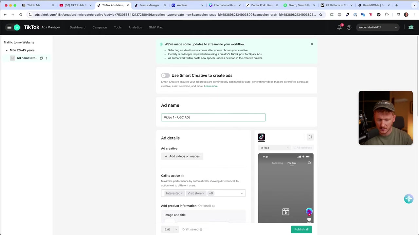419x235 pixels.
Task: Duplicate the ad via copy icon
Action: [41, 58]
